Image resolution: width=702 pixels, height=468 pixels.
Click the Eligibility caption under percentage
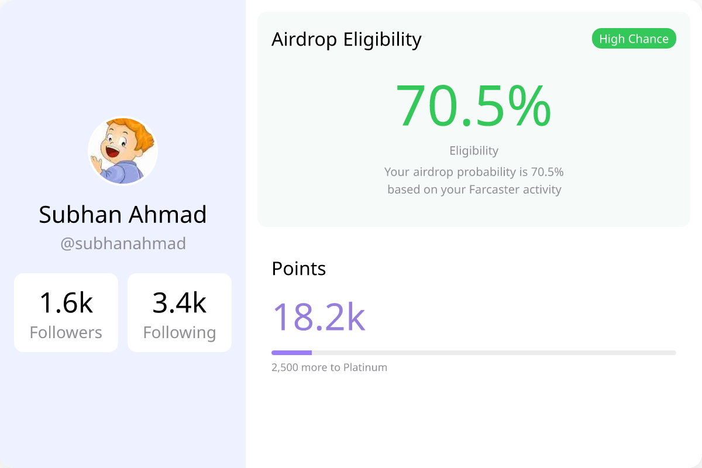pos(474,150)
